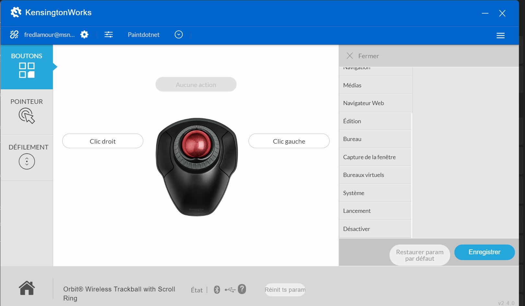The height and width of the screenshot is (306, 525).
Task: Expand the Édition category
Action: [x=375, y=121]
